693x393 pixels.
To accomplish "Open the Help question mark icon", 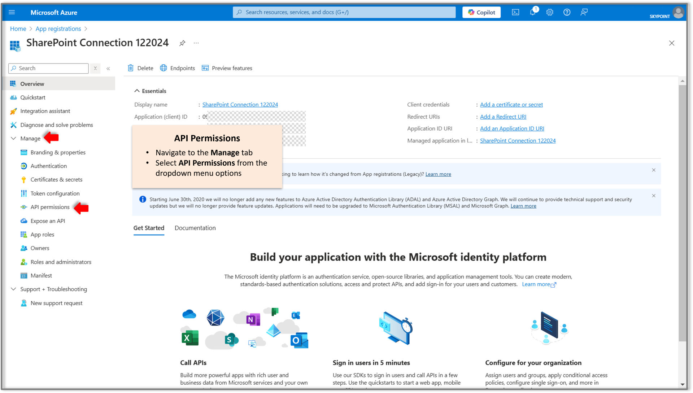I will (567, 12).
